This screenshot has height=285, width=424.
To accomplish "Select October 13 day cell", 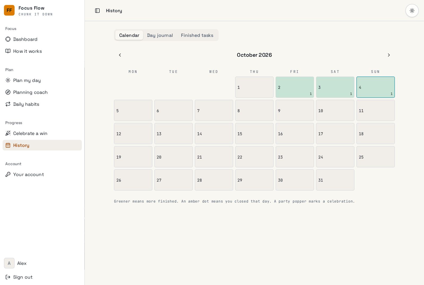I will 174,134.
